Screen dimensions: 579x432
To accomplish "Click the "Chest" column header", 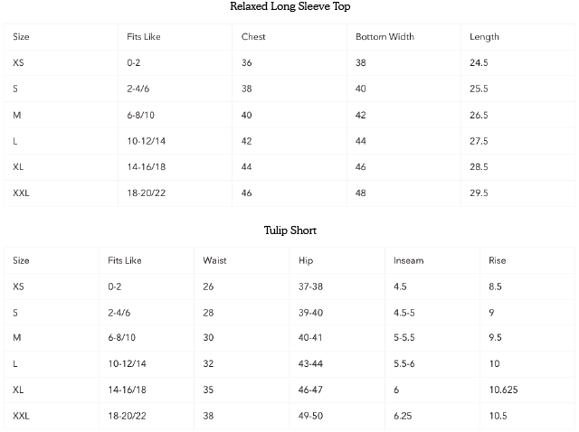I will (253, 37).
